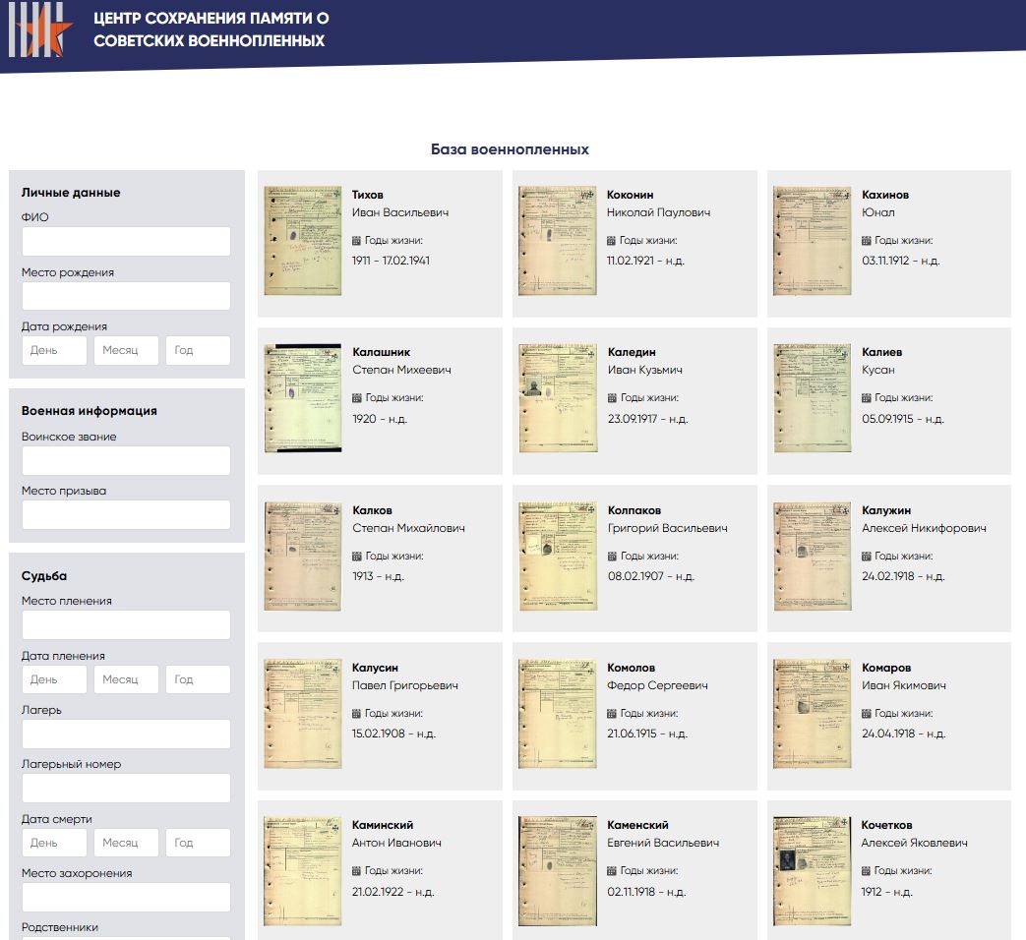Open Калашник Степан Михеевич document thumbnail

click(x=303, y=398)
